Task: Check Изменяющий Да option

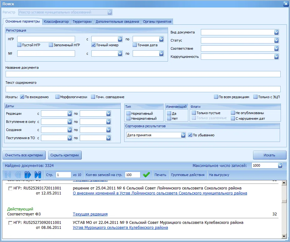Action: pos(169,113)
